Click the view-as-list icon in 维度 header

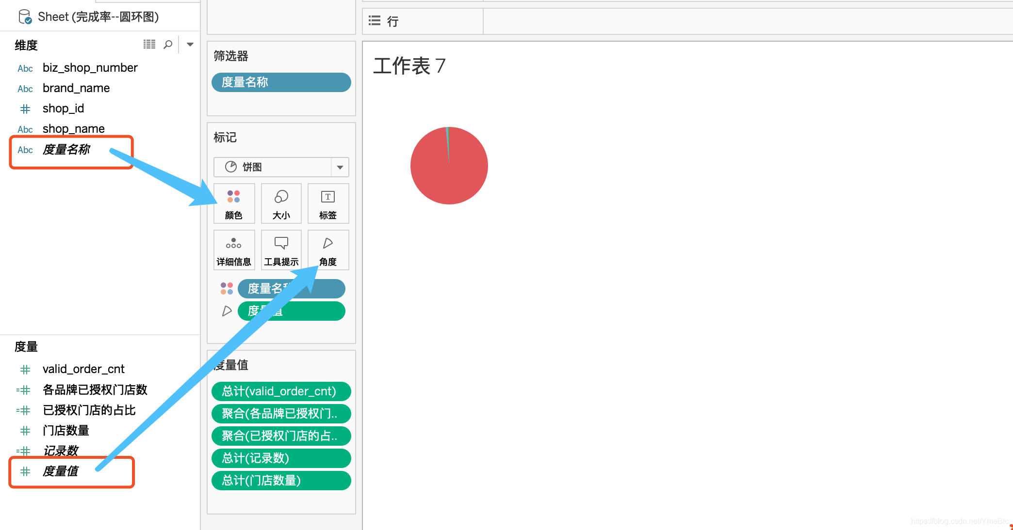coord(149,45)
